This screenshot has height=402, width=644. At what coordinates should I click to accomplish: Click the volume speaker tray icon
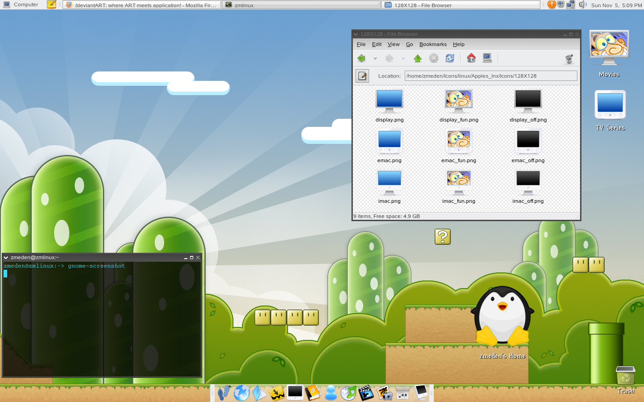click(x=582, y=5)
